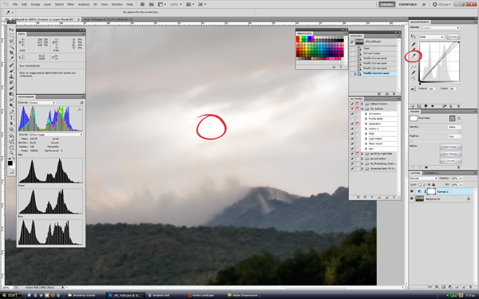479x299 pixels.
Task: Activate the on-image adjustment hand tool
Action: pyautogui.click(x=413, y=37)
